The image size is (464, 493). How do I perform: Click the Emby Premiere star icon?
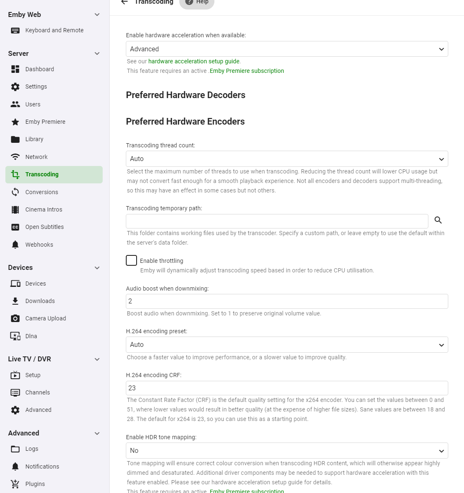pyautogui.click(x=15, y=122)
